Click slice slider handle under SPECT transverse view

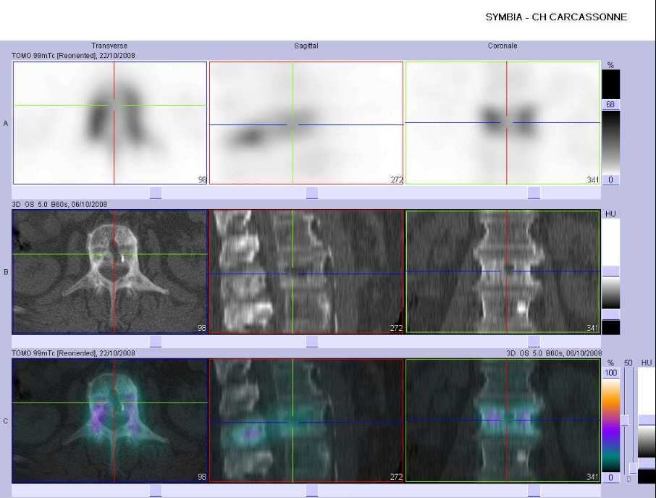[156, 193]
